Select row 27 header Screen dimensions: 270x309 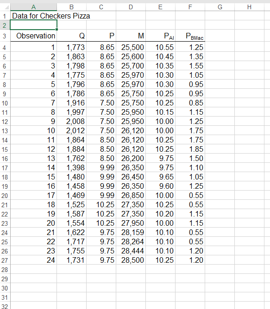click(x=5, y=260)
